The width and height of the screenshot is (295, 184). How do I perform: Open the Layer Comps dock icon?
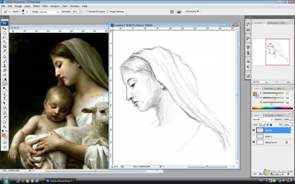pyautogui.click(x=248, y=76)
